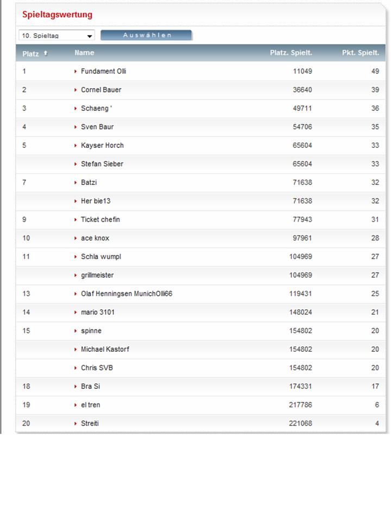Open the Streiti player link
This screenshot has width=391, height=522.
(x=90, y=423)
